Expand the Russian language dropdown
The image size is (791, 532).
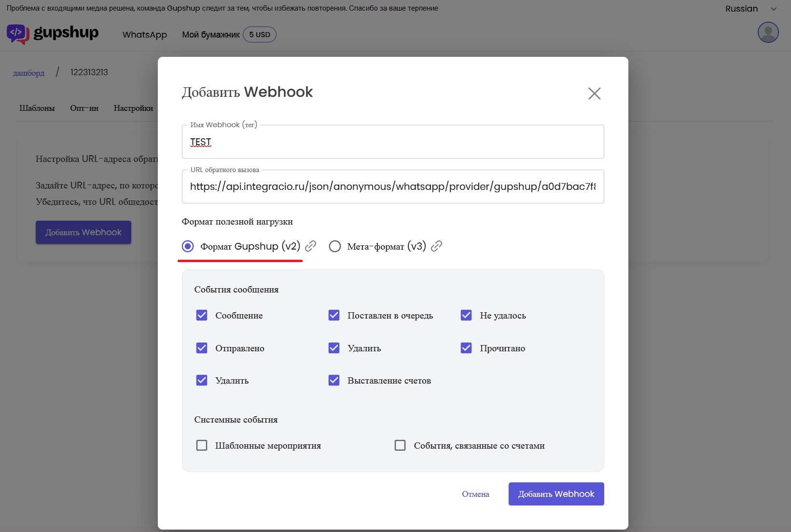pyautogui.click(x=751, y=9)
